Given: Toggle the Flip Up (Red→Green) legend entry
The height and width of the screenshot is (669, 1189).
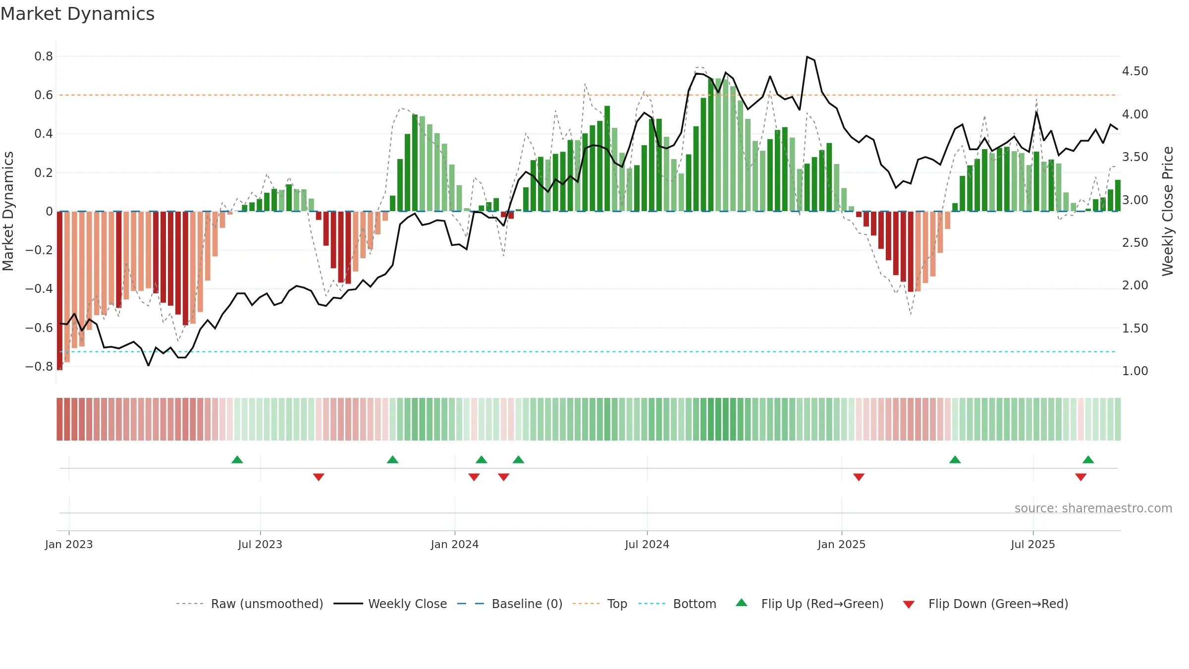Looking at the screenshot, I should coord(810,604).
